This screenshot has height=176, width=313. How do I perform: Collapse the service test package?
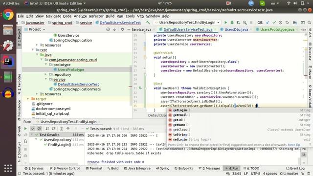[45, 79]
